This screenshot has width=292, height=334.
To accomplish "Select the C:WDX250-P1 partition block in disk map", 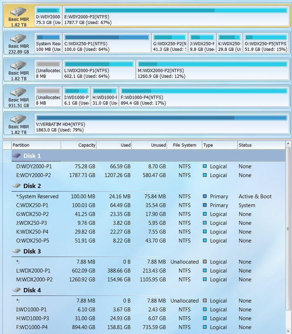I will point(107,43).
